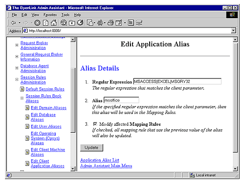The width and height of the screenshot is (244, 184).
Task: Open the Help menu
Action: [78, 15]
